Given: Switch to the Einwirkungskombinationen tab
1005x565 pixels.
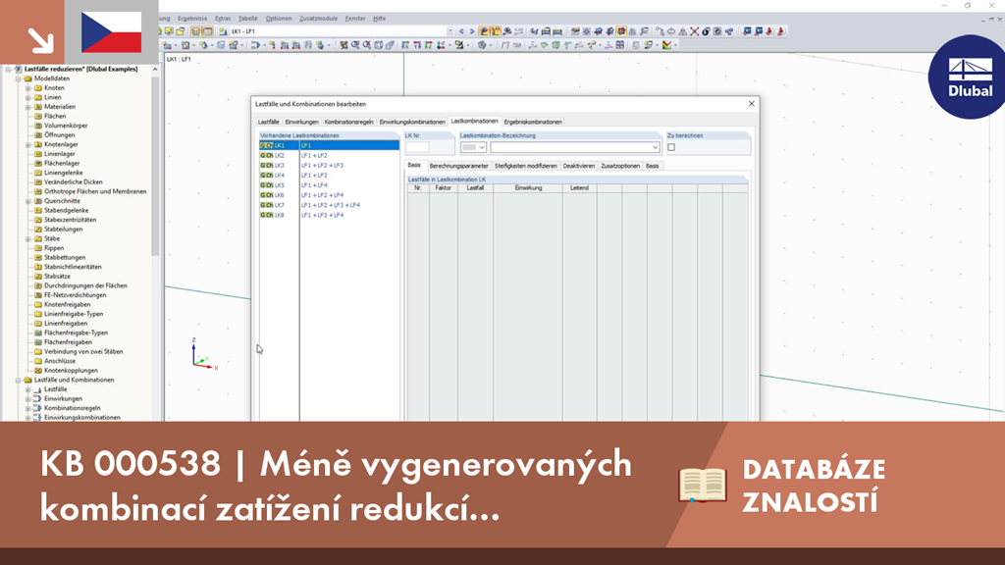Looking at the screenshot, I should tap(412, 122).
